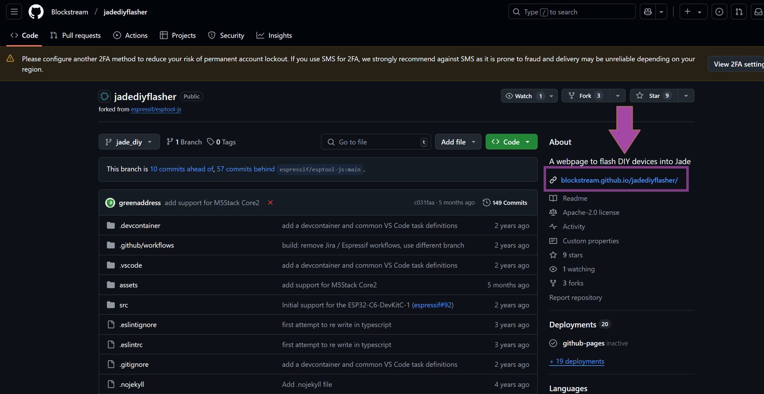Viewport: 764px width, 394px height.
Task: Open pull requests via the header icon
Action: tap(738, 12)
